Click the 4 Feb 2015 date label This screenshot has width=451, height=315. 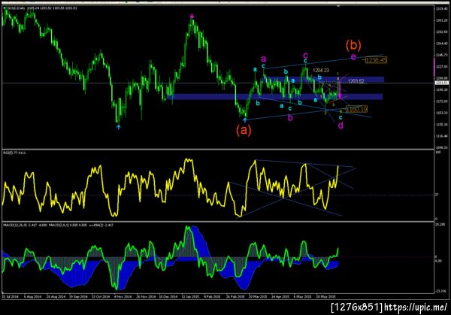point(212,296)
